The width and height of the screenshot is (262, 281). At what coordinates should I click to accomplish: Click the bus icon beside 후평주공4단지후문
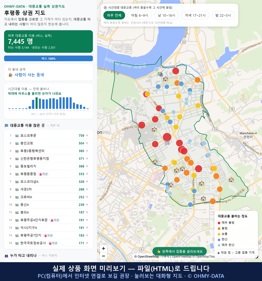(x=17, y=220)
